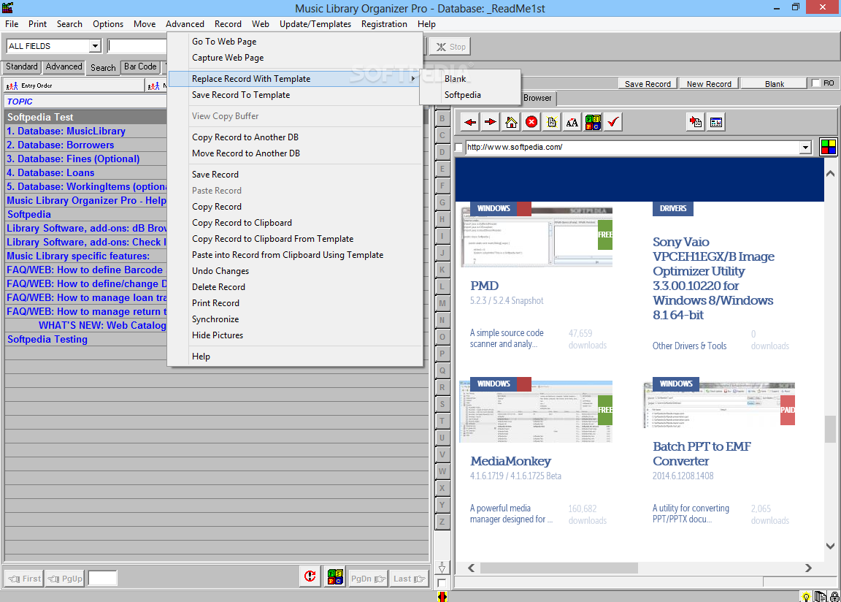
Task: Click the light bulb icon in status bar
Action: 806,597
